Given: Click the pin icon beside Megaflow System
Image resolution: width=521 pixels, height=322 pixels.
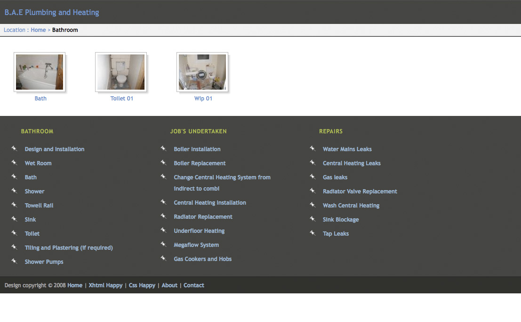Looking at the screenshot, I should pos(163,244).
